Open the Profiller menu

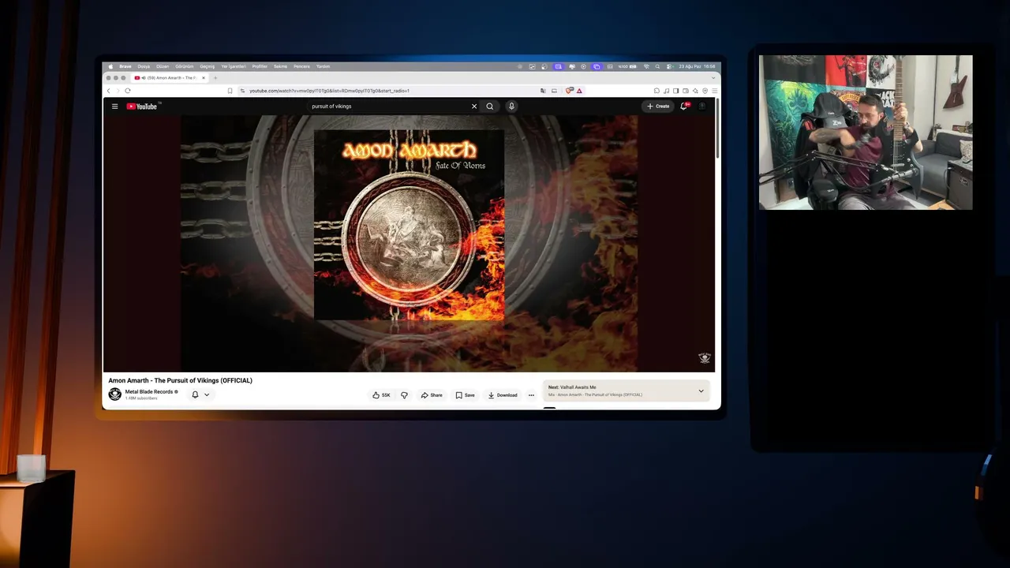point(260,66)
